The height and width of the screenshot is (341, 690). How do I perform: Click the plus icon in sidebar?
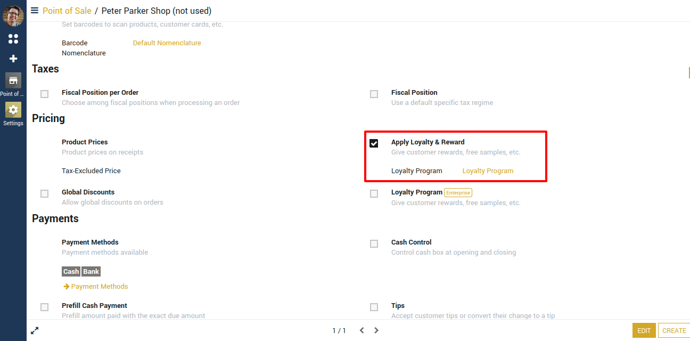(x=13, y=59)
